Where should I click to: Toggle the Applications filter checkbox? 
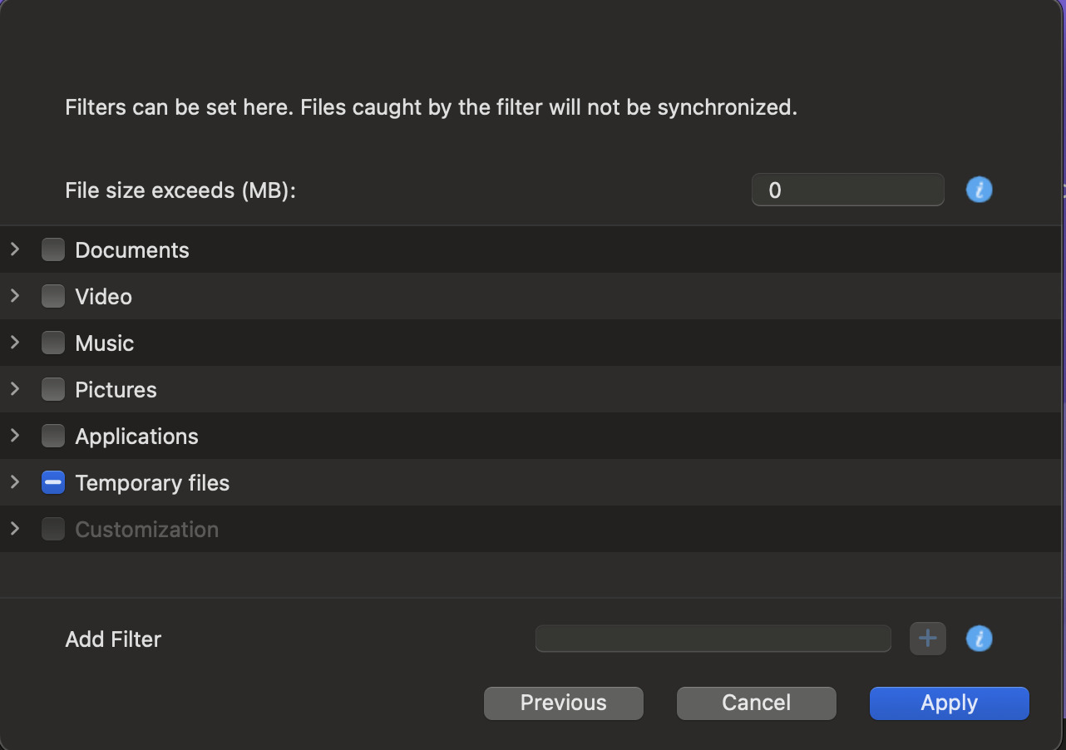pyautogui.click(x=53, y=436)
